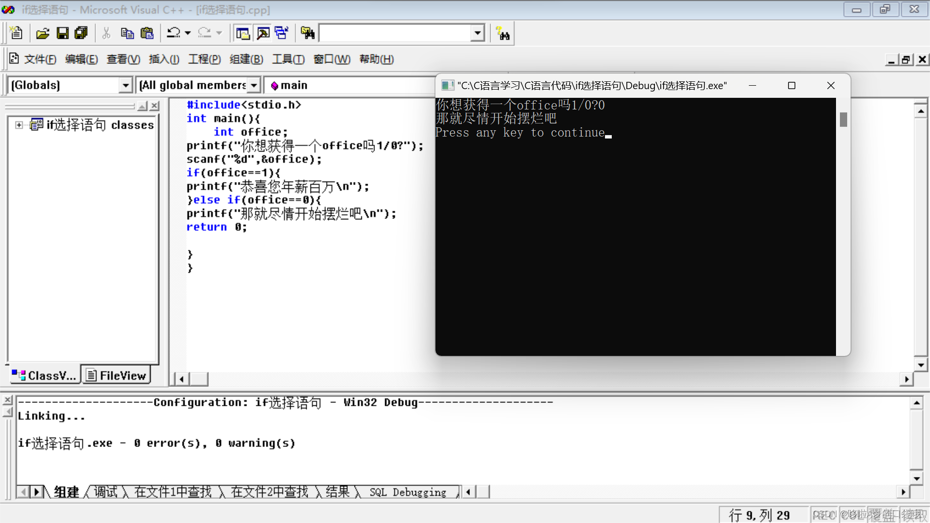Close the output panel with its X
Screen dimensions: 930x523
pos(7,400)
